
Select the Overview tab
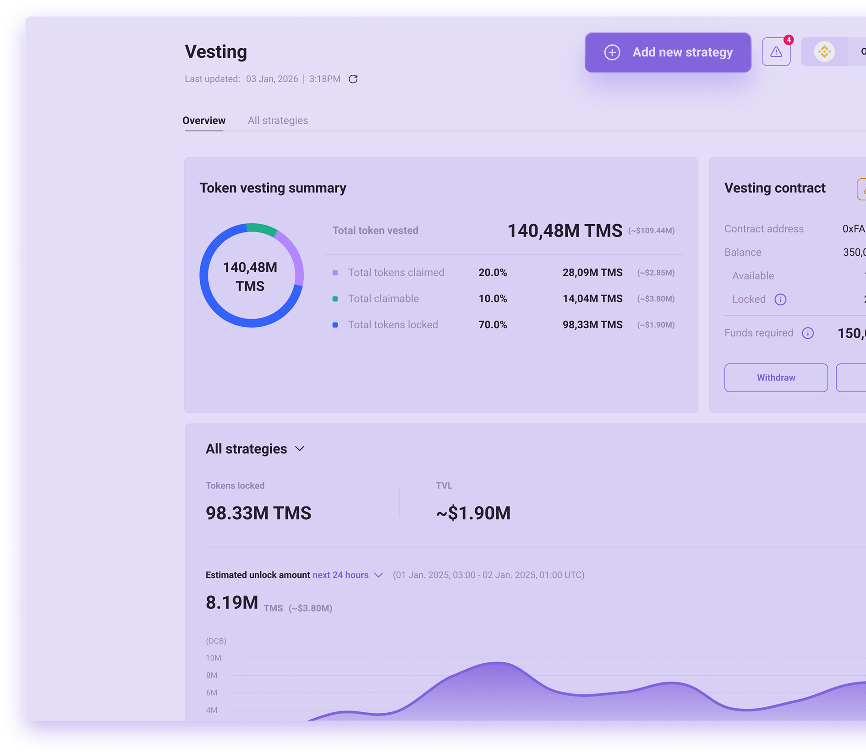click(204, 121)
